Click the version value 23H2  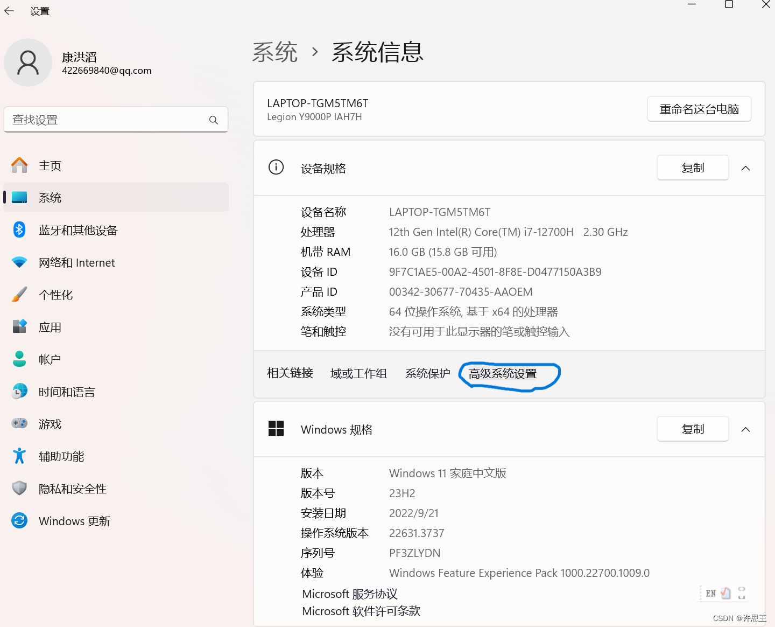point(402,493)
